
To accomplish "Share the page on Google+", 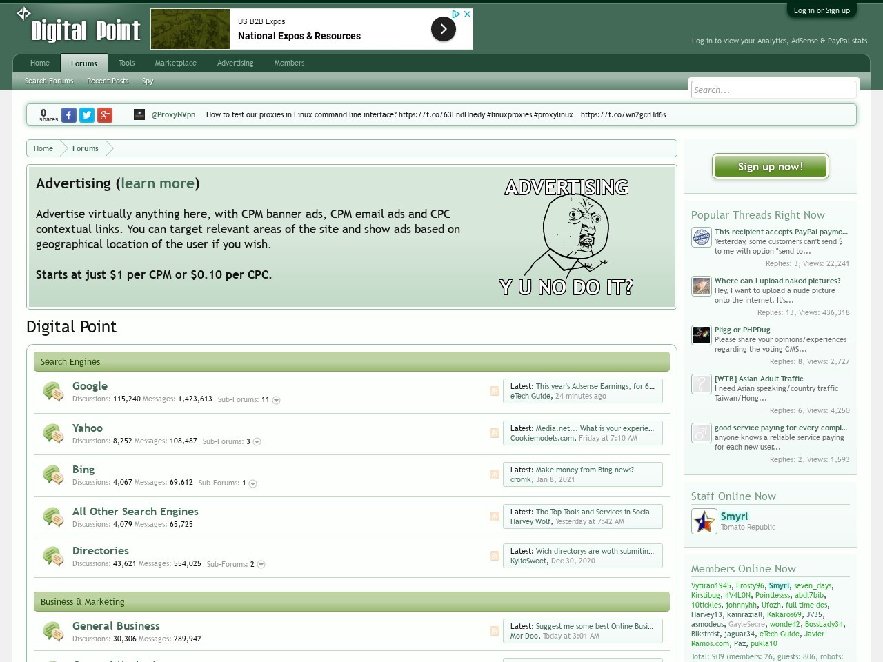I will (x=104, y=115).
